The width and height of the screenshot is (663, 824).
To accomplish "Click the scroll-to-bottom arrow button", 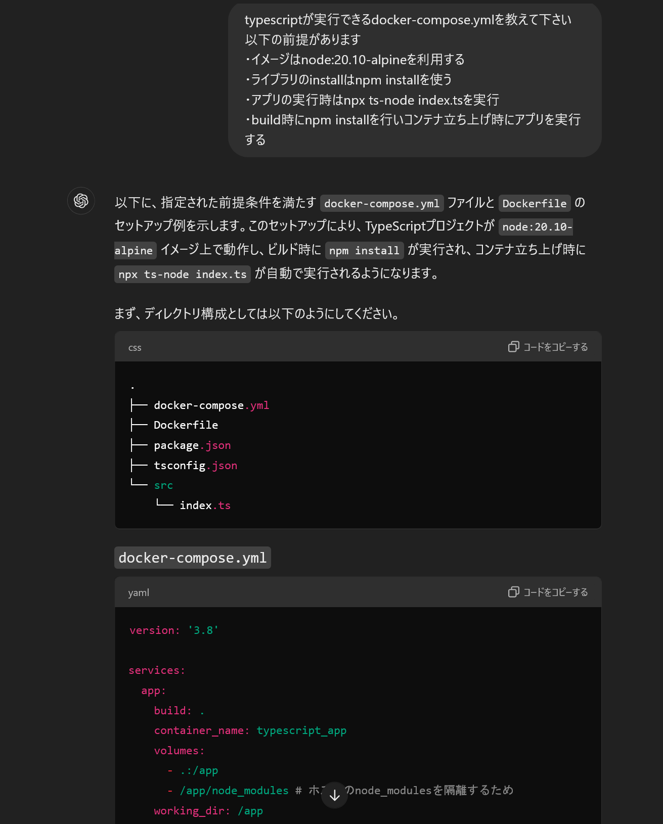I will point(334,795).
